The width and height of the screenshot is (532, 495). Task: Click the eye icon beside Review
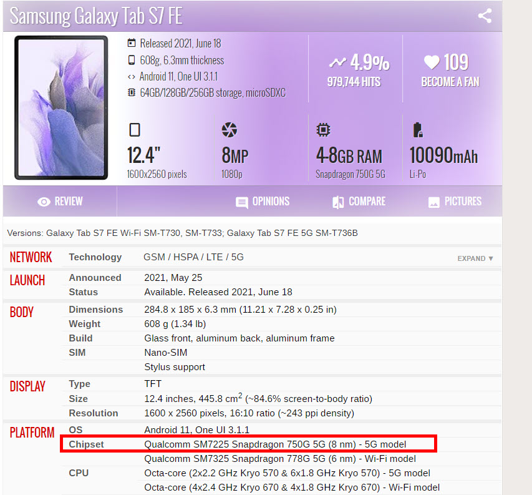click(x=44, y=202)
